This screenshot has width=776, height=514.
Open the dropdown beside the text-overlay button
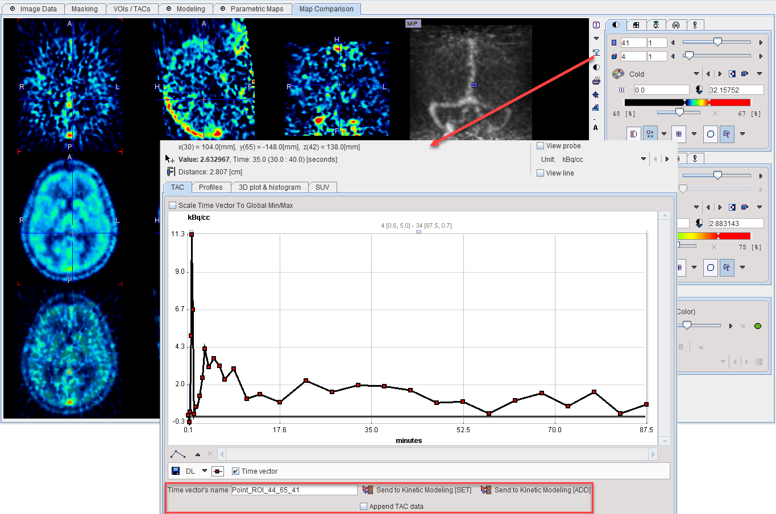[x=742, y=134]
